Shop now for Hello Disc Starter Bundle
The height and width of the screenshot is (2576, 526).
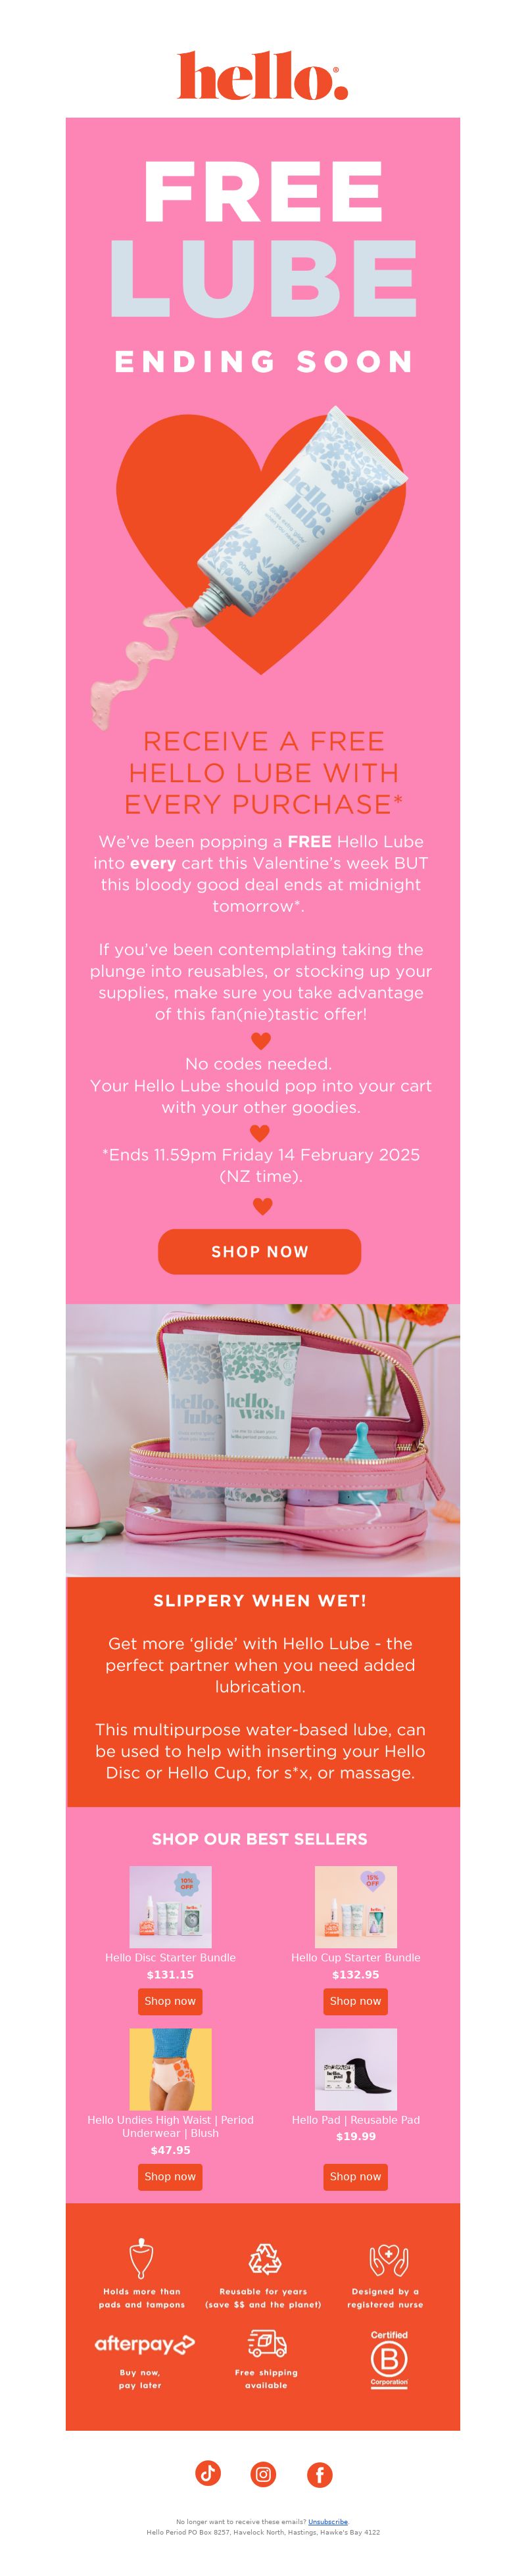pos(170,2001)
